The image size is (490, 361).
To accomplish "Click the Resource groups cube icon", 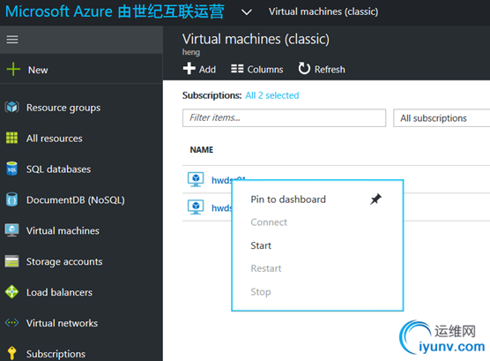I will pos(11,107).
